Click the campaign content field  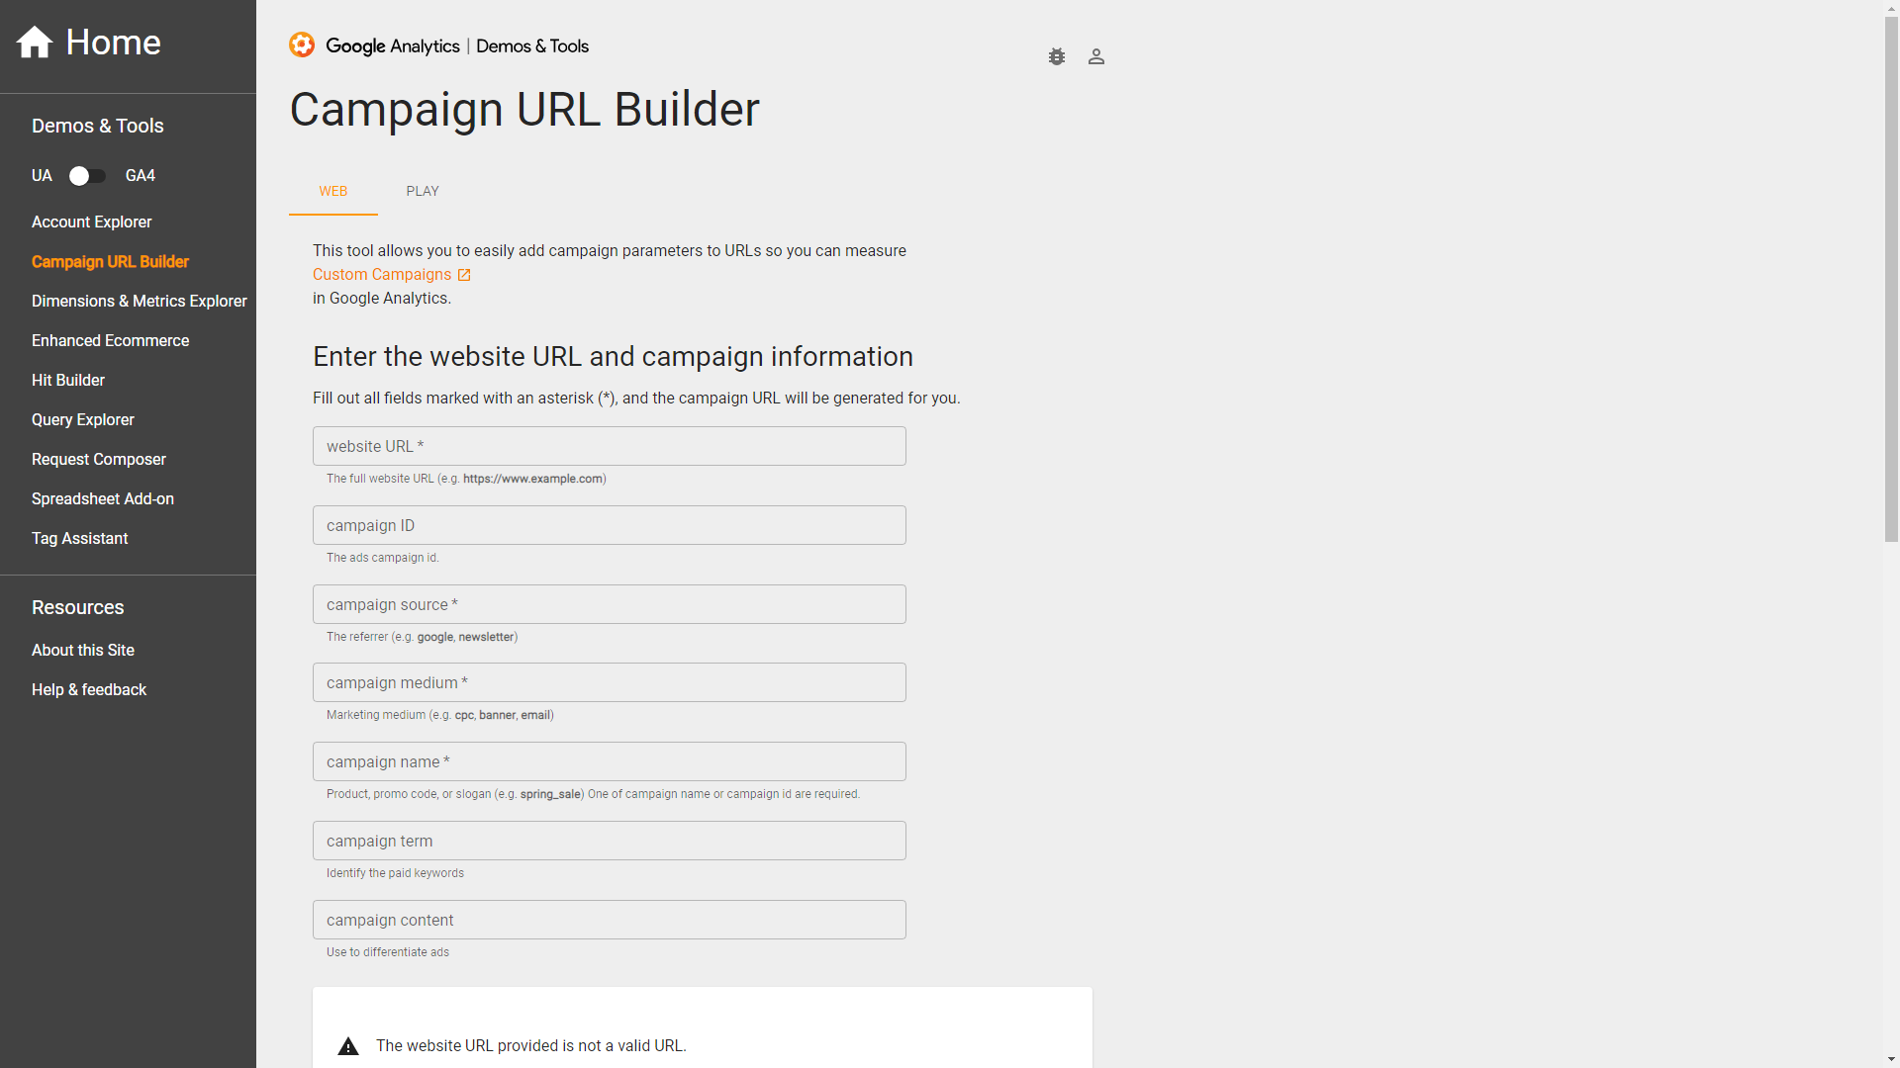(x=610, y=921)
